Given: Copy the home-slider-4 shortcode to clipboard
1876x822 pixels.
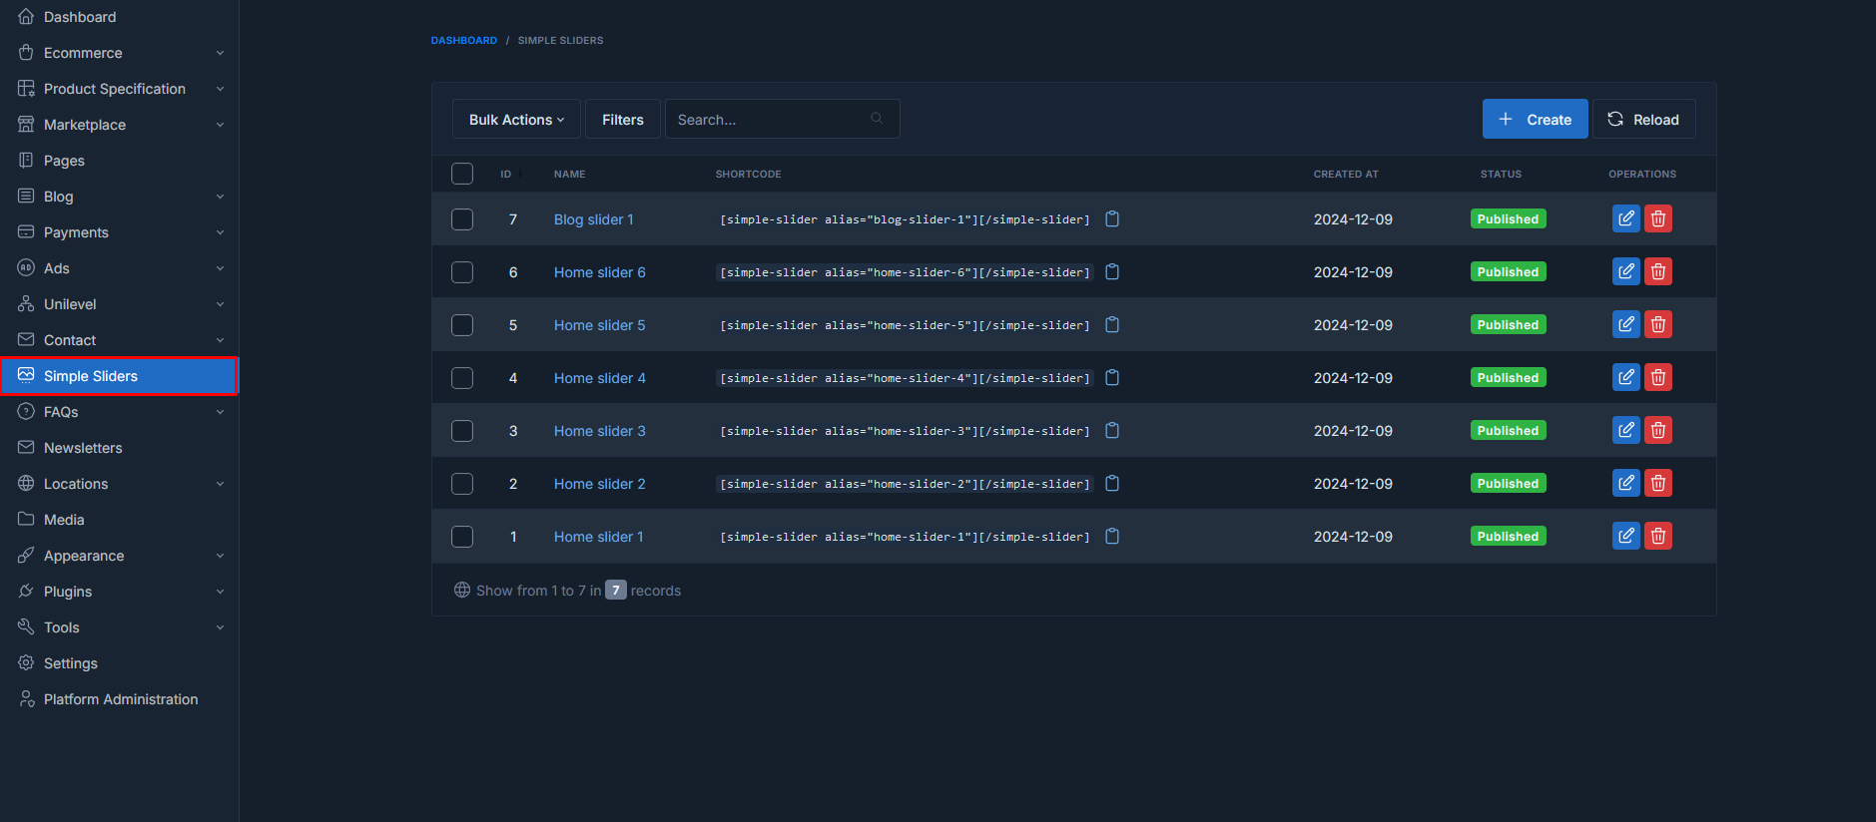Looking at the screenshot, I should 1112,377.
